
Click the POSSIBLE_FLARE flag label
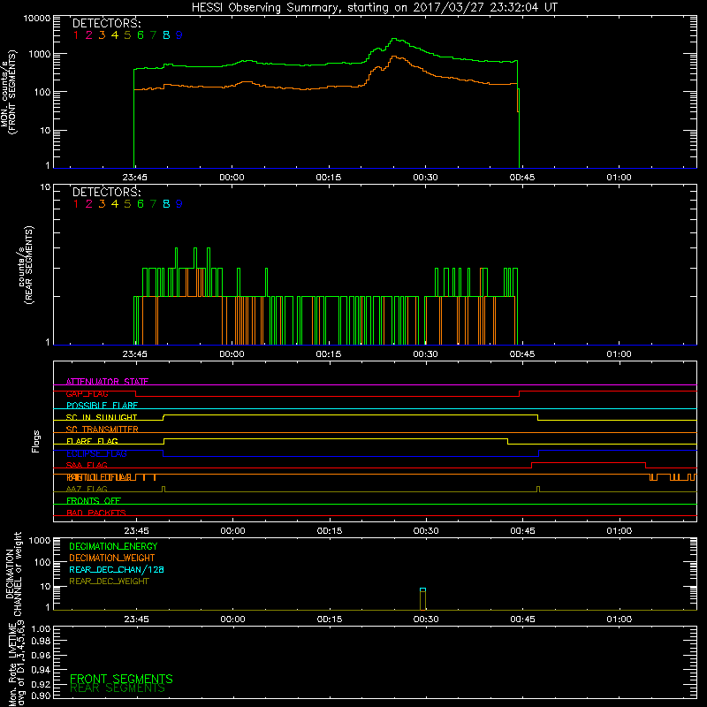102,406
